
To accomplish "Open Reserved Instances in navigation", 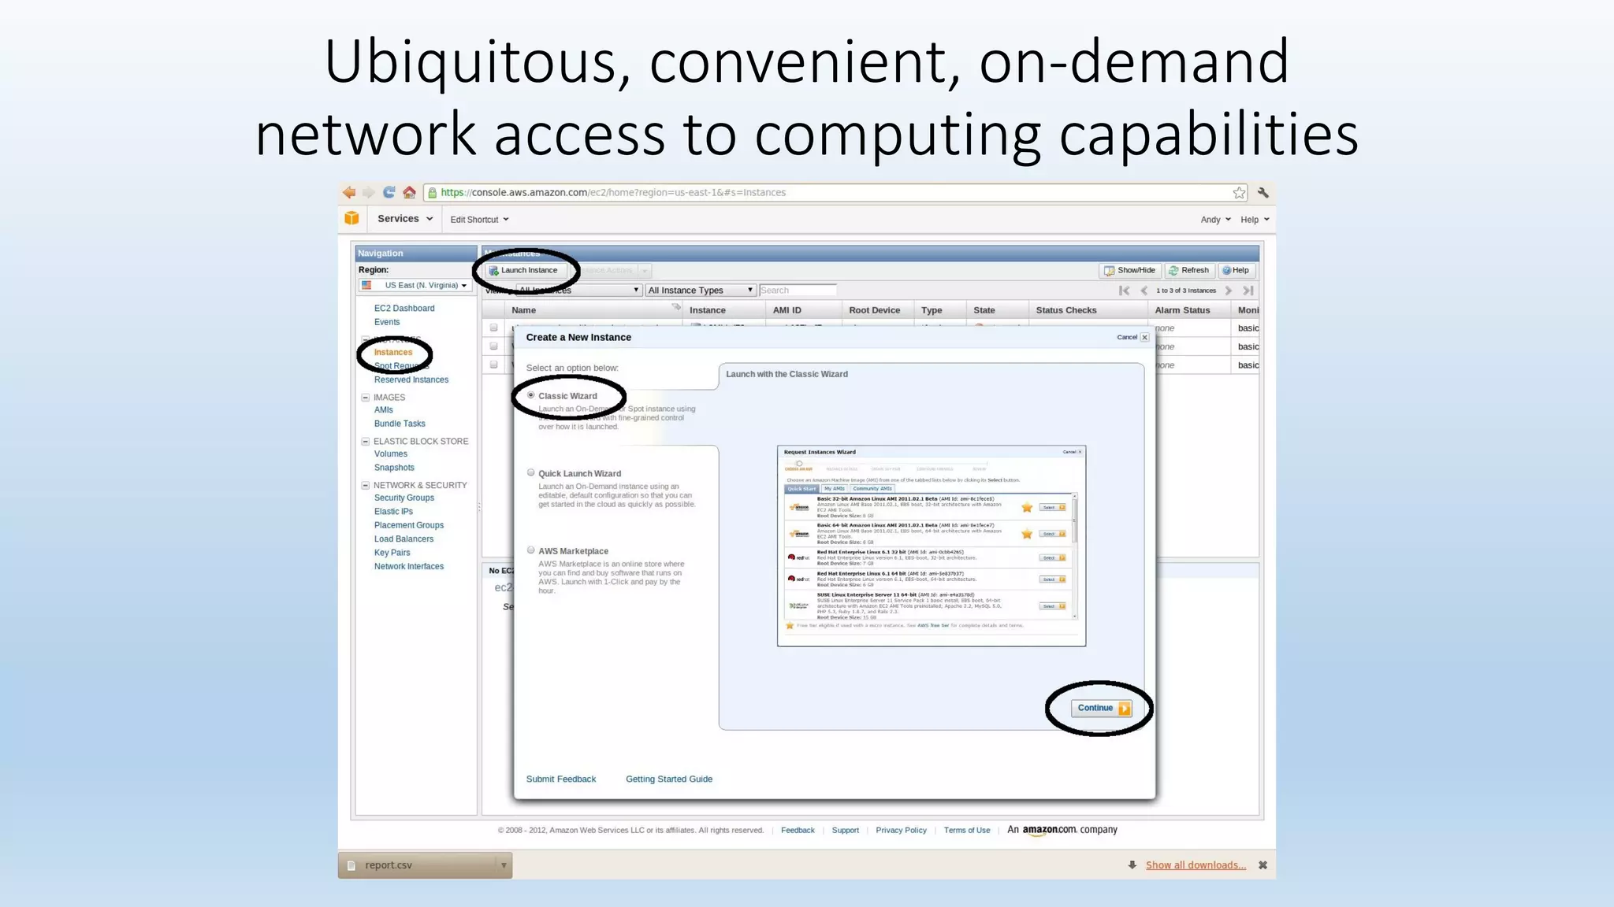I will tap(411, 379).
